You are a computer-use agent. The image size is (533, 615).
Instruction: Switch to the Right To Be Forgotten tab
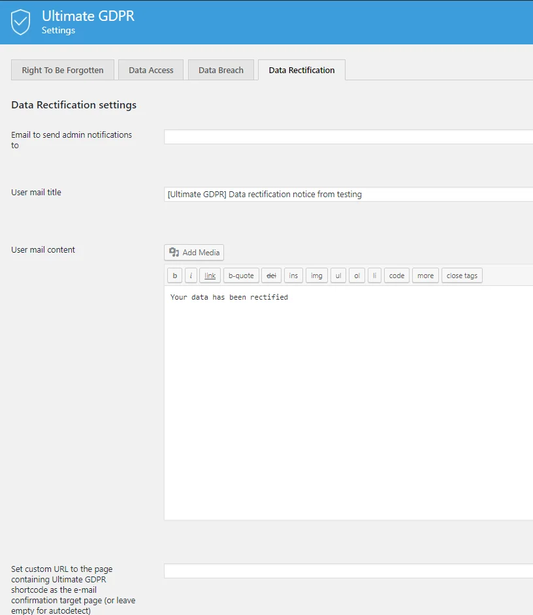[x=62, y=69]
